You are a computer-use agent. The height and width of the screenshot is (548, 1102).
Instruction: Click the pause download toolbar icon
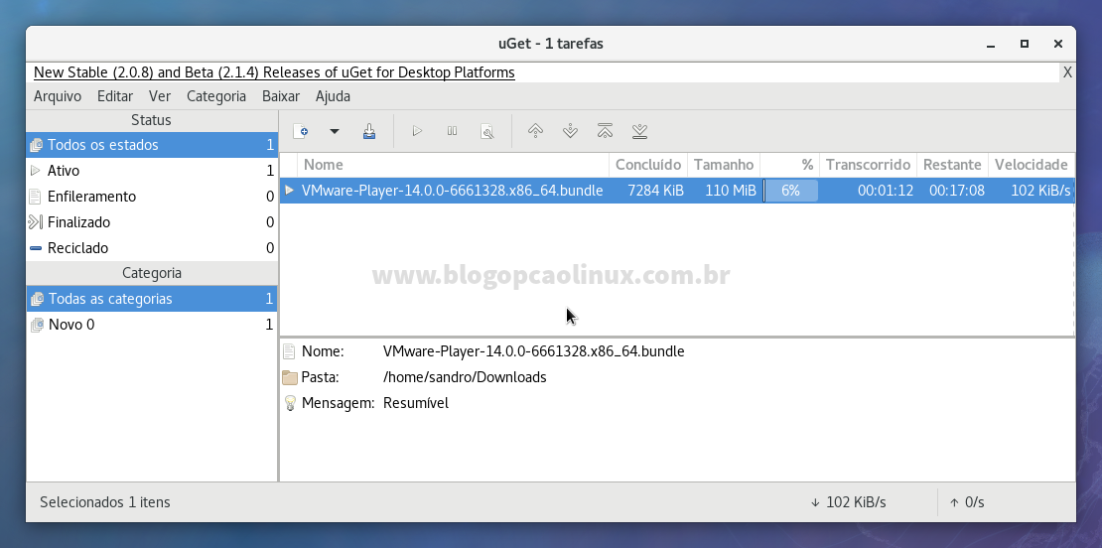coord(452,131)
